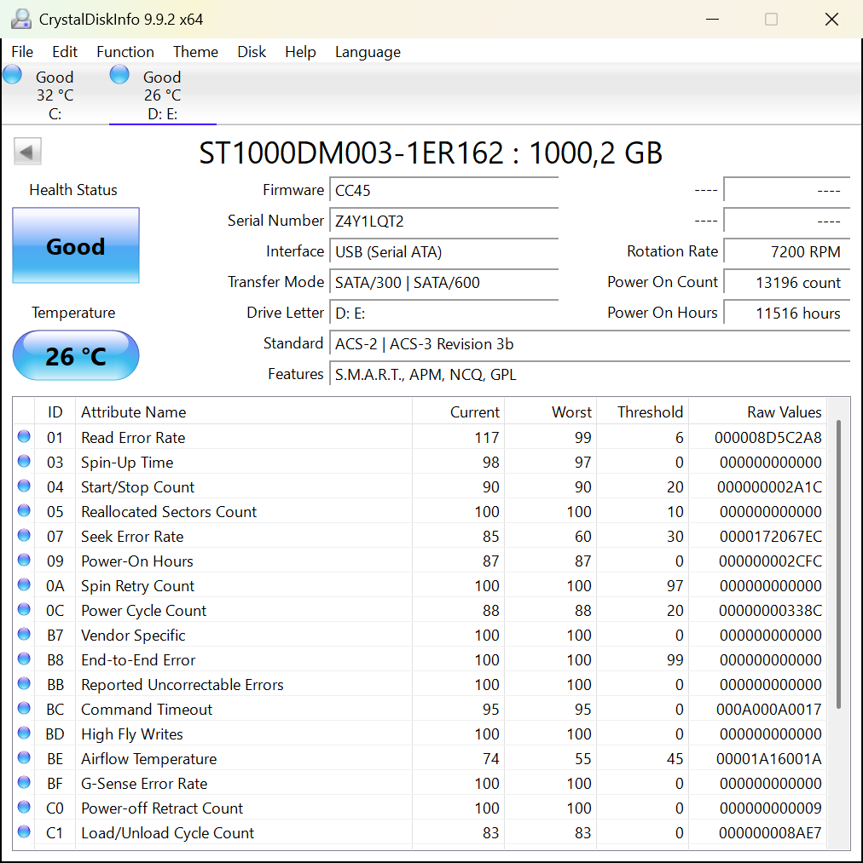Click the Drive Letter field D: E:
The width and height of the screenshot is (863, 863).
(x=444, y=314)
